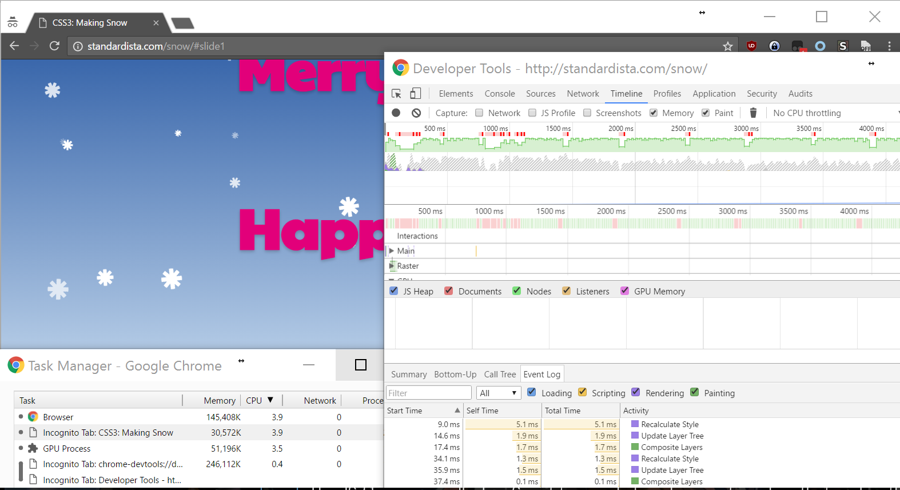Go back to the previous page

(x=14, y=46)
